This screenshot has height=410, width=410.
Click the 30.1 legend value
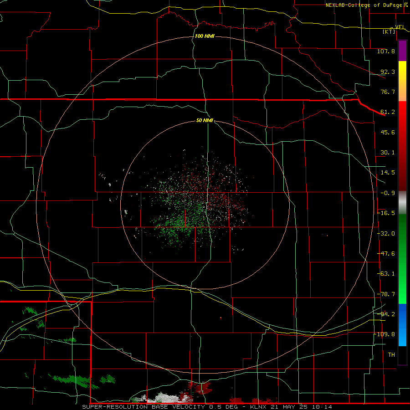pyautogui.click(x=388, y=153)
